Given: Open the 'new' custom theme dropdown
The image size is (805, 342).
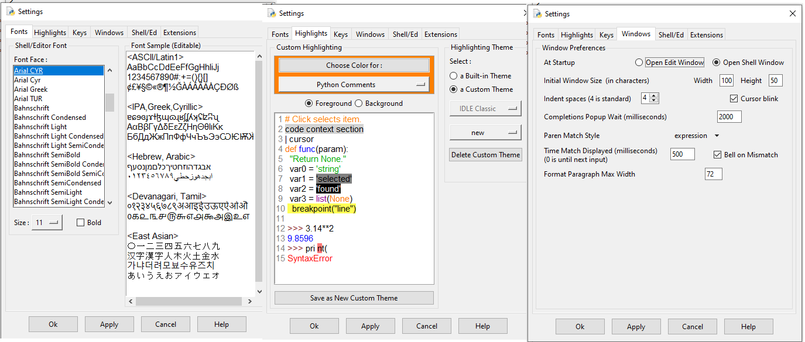Looking at the screenshot, I should 485,133.
